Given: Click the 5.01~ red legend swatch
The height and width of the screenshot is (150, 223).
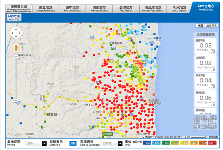Looking at the screenshot, I should click(x=212, y=142).
